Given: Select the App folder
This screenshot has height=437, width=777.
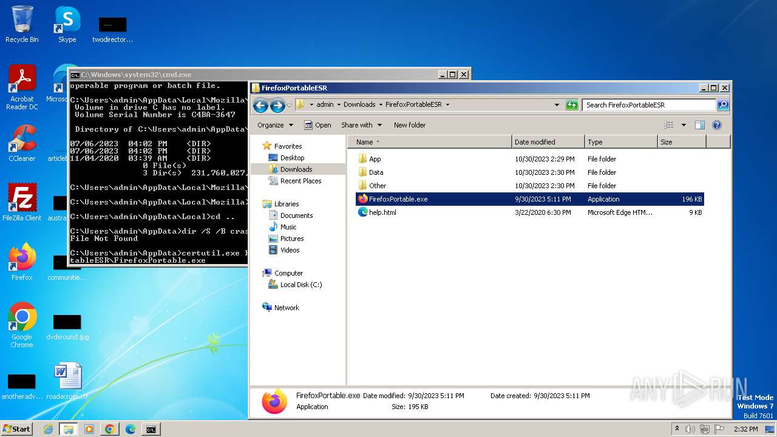Looking at the screenshot, I should point(531,159).
